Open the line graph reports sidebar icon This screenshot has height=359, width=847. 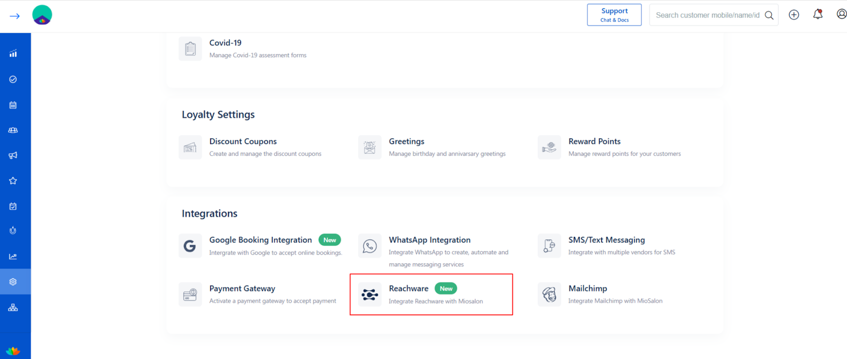click(x=13, y=256)
